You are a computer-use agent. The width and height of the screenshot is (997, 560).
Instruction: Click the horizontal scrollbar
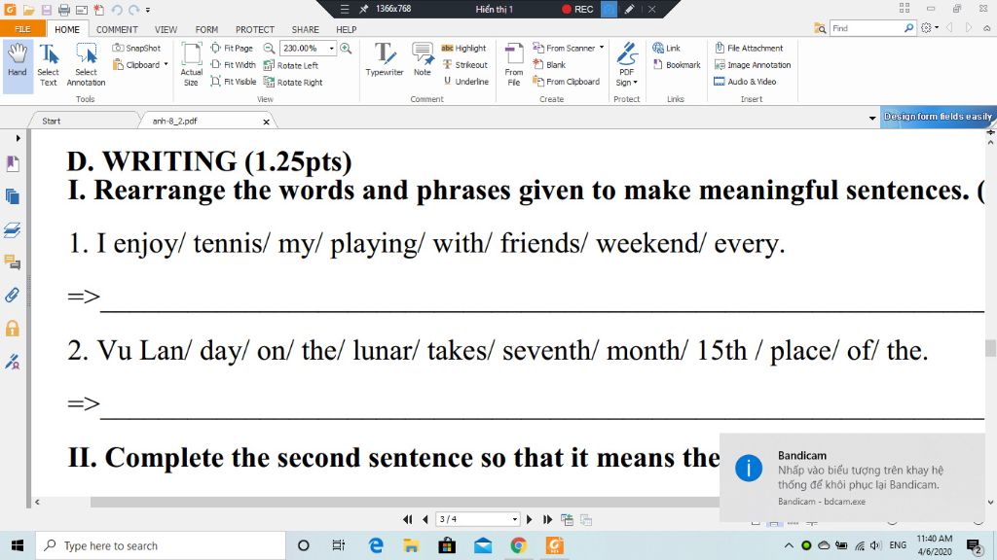[x=404, y=503]
